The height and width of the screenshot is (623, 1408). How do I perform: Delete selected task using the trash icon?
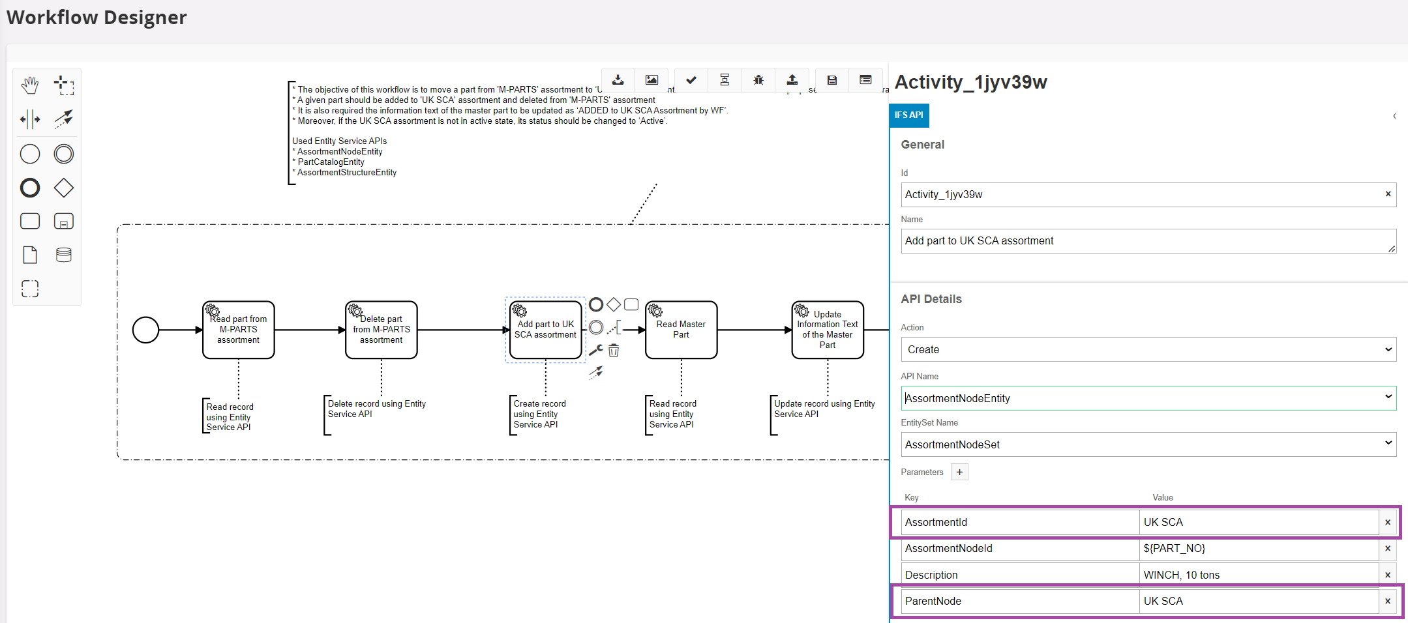coord(614,351)
